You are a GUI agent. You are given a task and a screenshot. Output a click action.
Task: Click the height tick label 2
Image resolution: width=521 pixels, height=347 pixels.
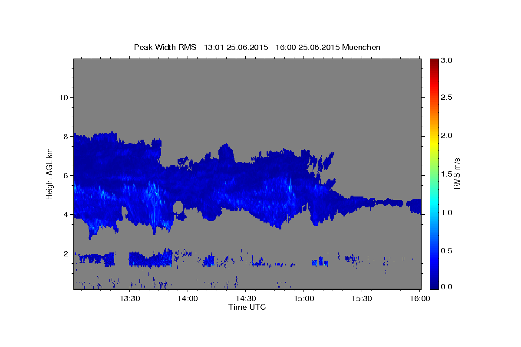(x=65, y=253)
